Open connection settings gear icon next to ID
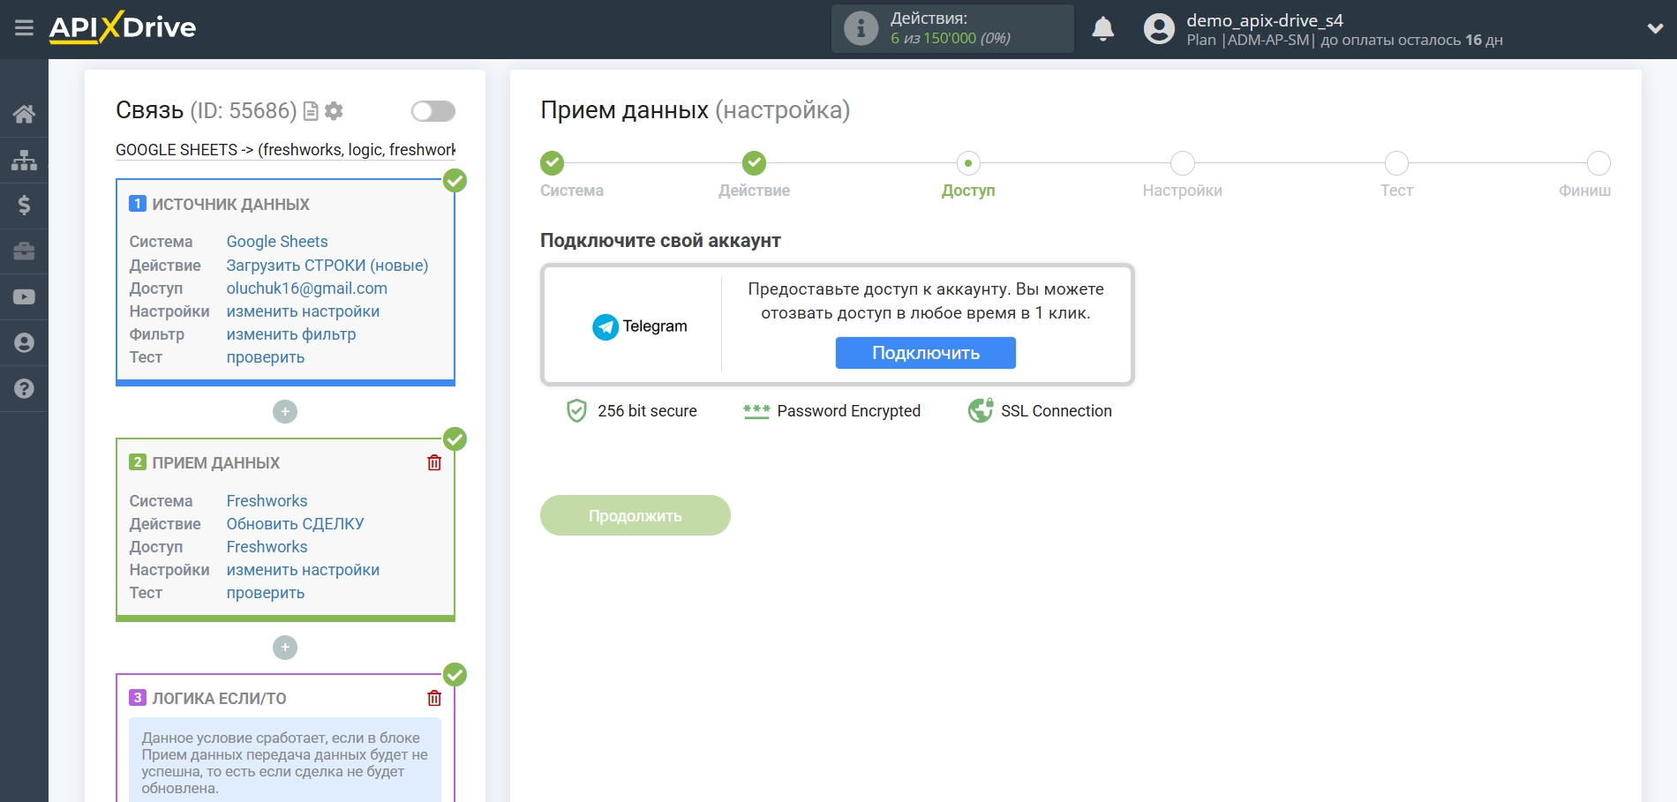Image resolution: width=1677 pixels, height=802 pixels. 334,111
